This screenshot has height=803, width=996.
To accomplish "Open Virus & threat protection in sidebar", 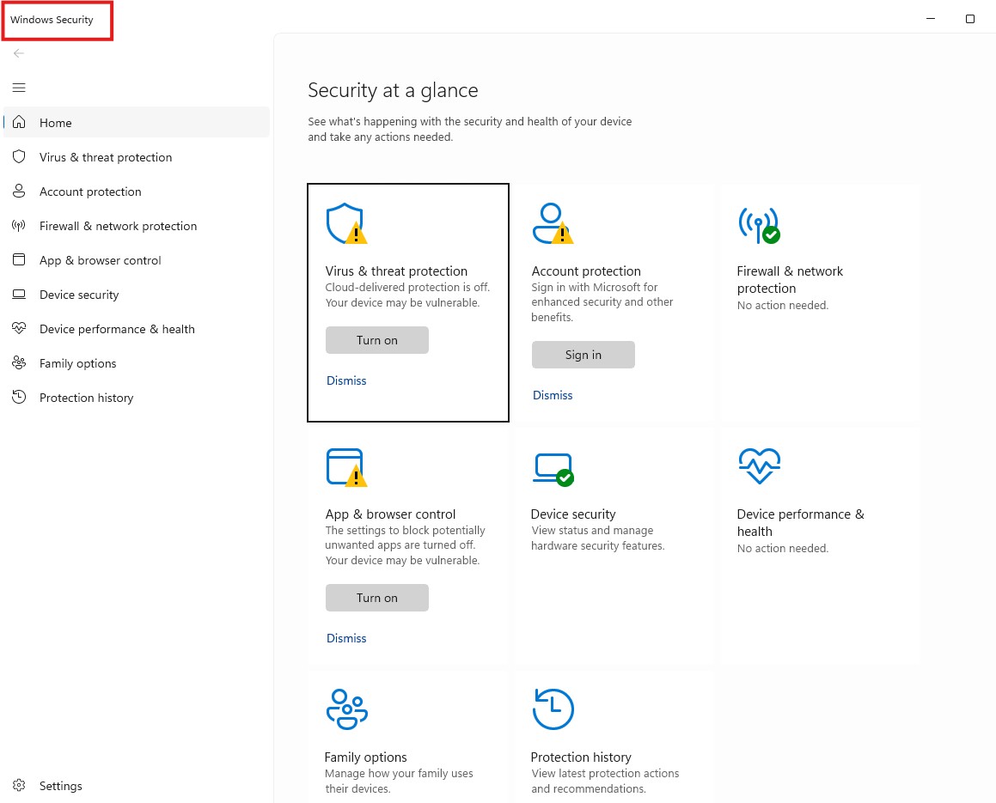I will [x=106, y=157].
